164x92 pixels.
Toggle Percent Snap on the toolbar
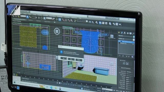(x=69, y=20)
